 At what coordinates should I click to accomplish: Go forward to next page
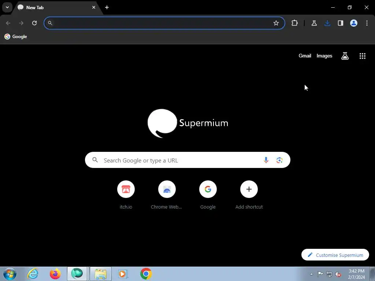point(21,23)
